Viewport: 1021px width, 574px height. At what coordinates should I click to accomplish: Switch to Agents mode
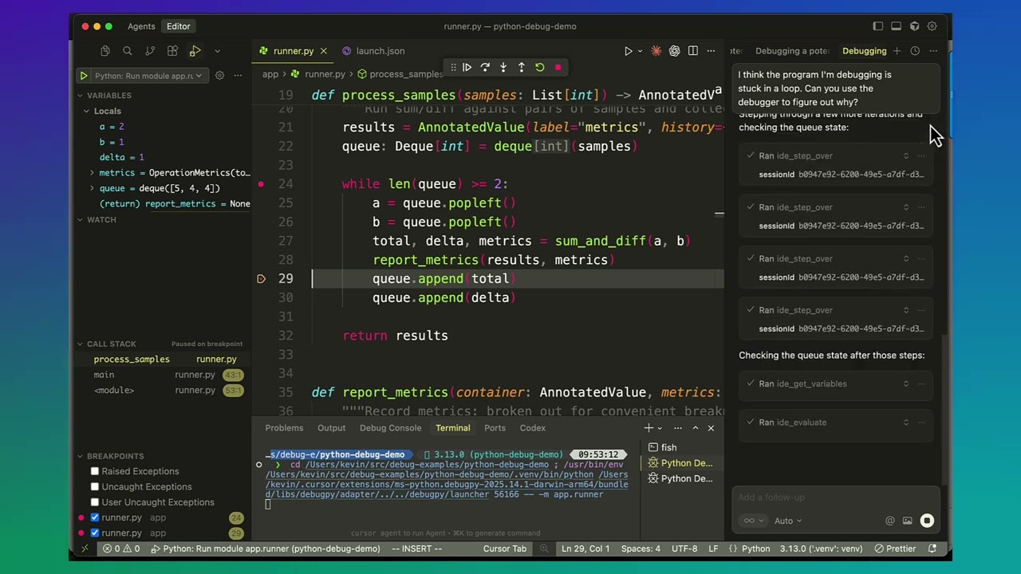pyautogui.click(x=141, y=26)
